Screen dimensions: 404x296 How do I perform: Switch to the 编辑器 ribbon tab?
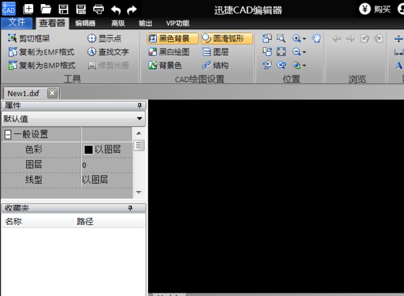[86, 23]
